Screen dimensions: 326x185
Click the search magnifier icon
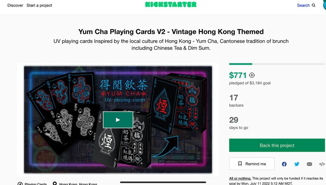point(313,5)
